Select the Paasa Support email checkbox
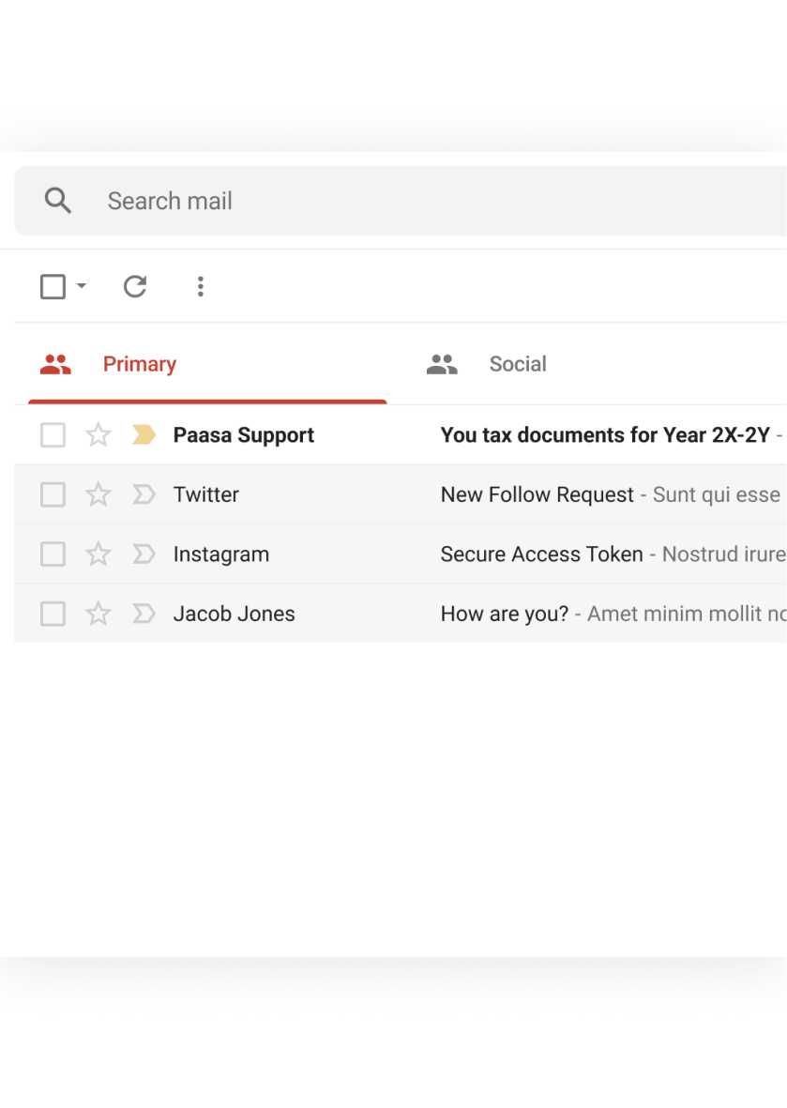The width and height of the screenshot is (787, 1108). tap(53, 435)
